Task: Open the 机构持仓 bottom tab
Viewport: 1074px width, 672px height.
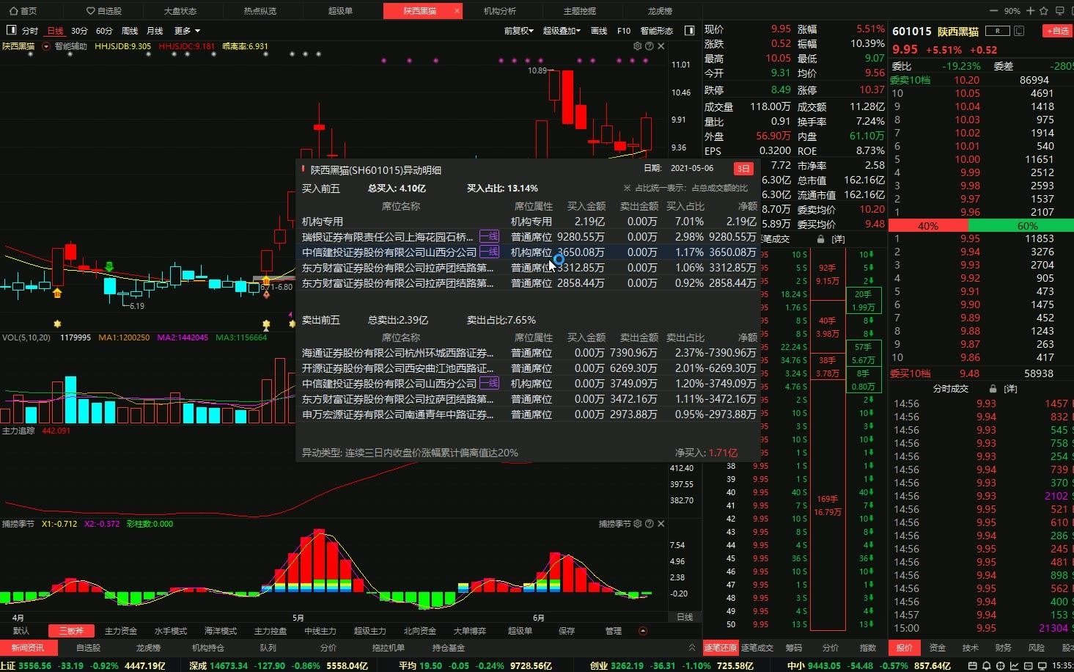Action: pos(208,648)
